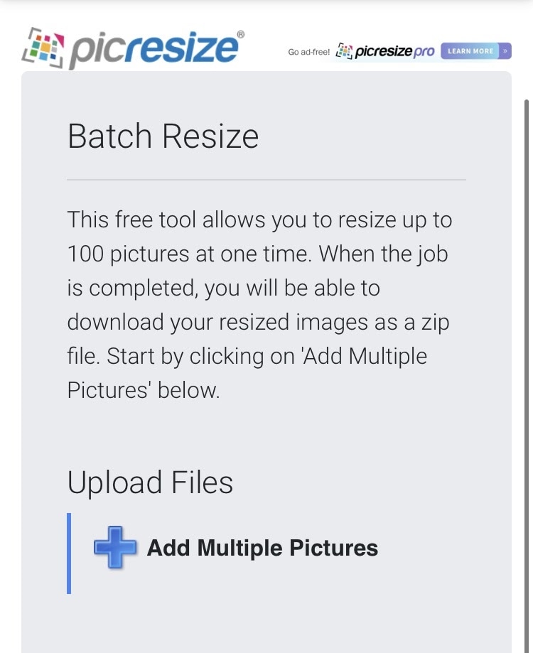Select the Add Multiple Pictures label

click(262, 548)
